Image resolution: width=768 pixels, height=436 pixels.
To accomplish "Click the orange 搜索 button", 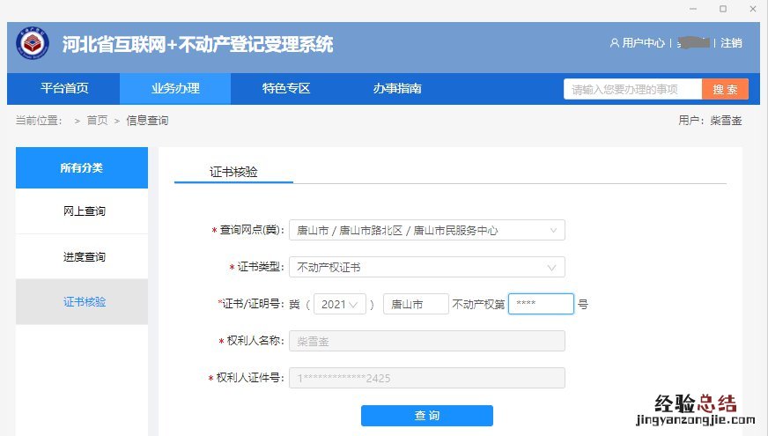I will [x=725, y=89].
